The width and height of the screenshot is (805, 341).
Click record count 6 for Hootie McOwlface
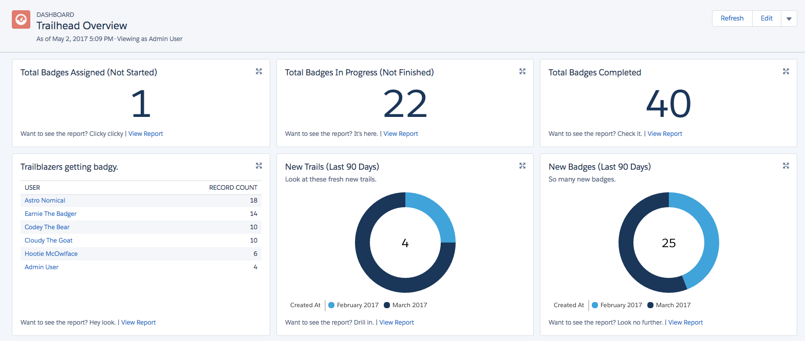tap(255, 254)
